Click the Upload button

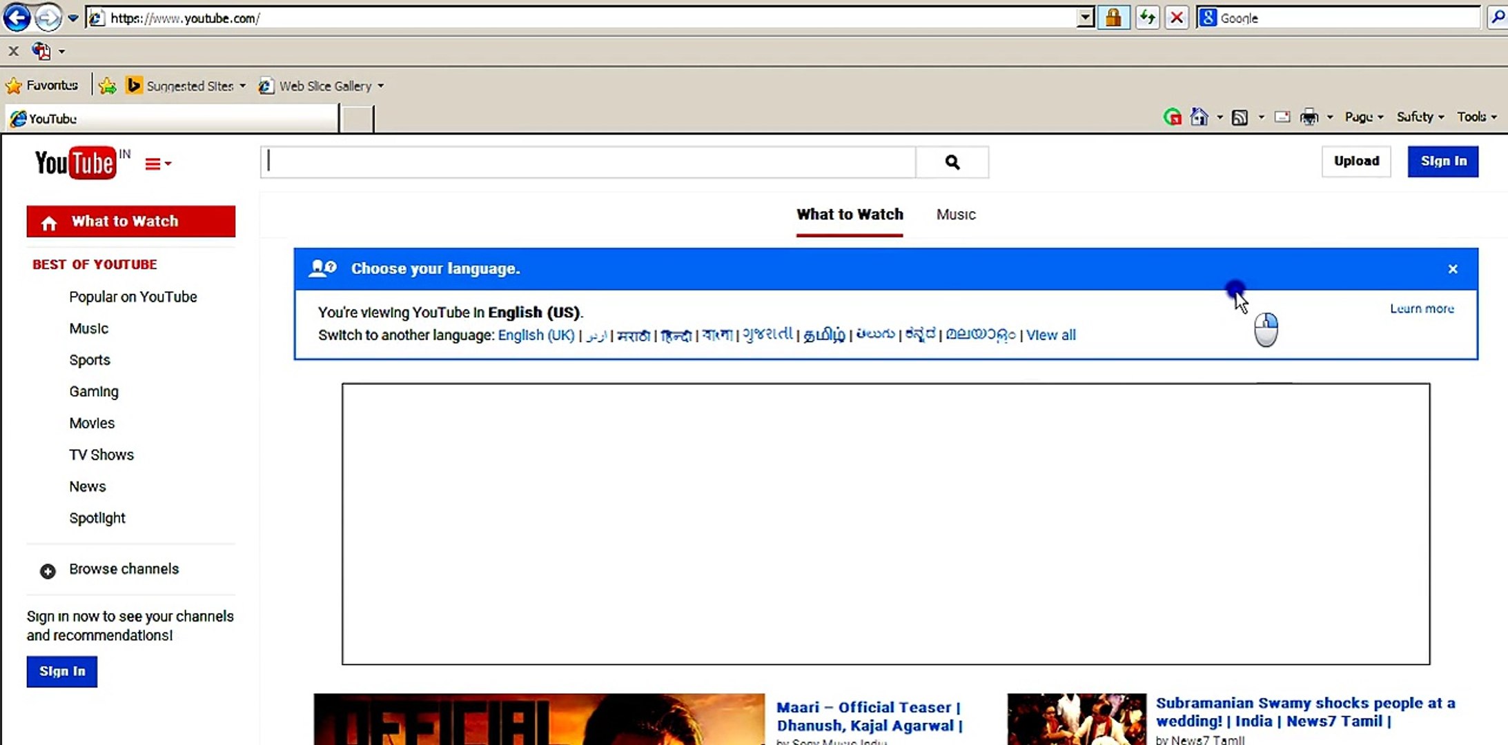[x=1355, y=161]
